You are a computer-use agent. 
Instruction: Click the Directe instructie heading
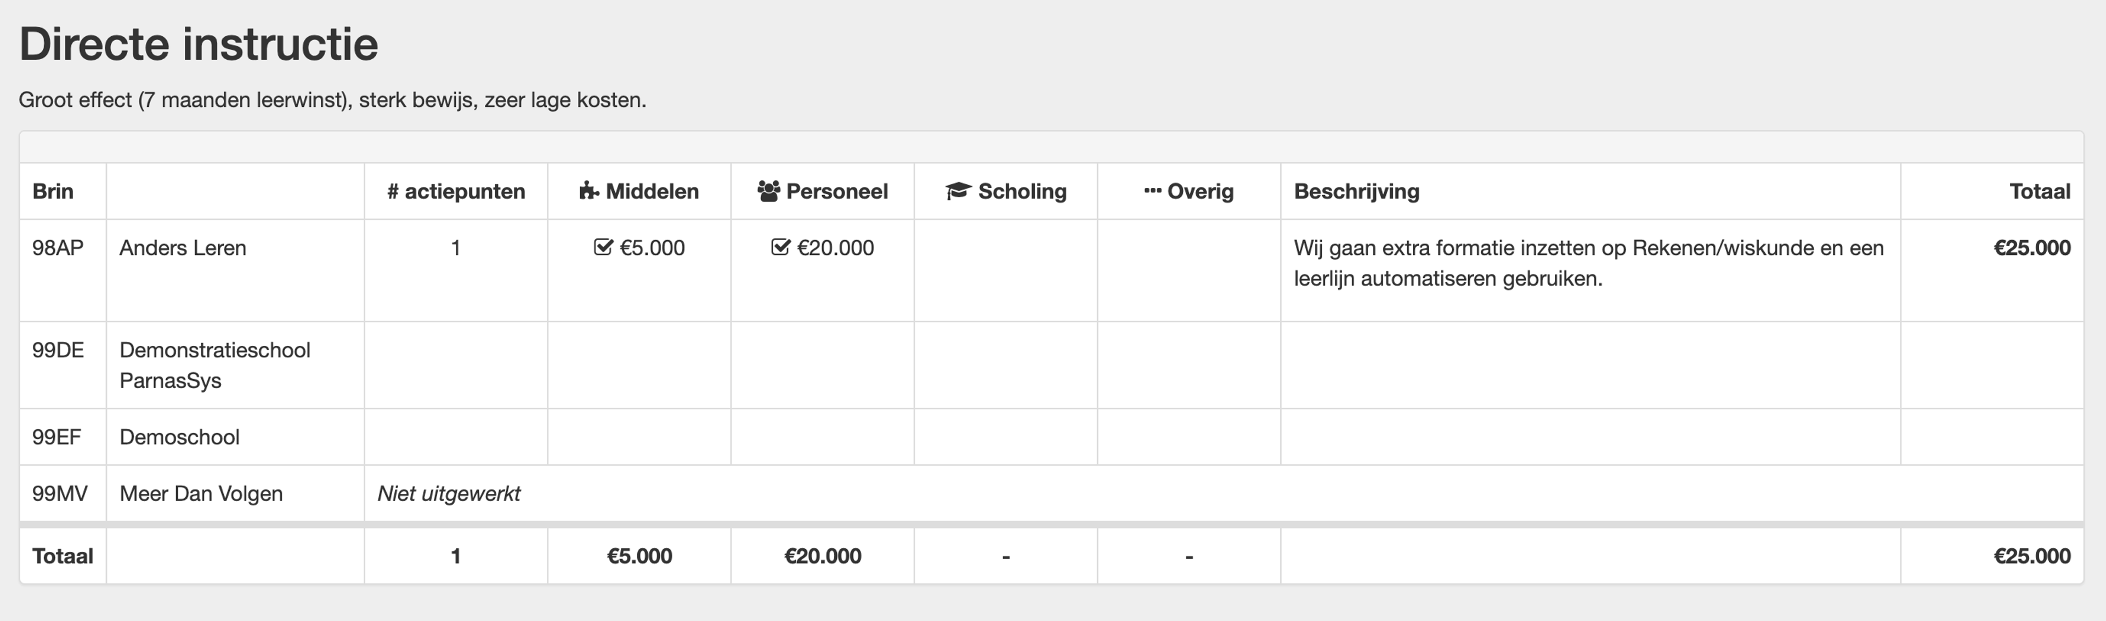pyautogui.click(x=199, y=43)
